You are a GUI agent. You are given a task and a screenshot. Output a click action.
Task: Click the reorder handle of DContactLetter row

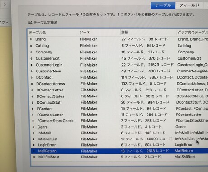click(32, 90)
